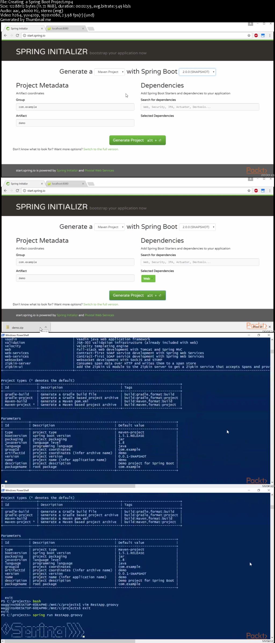Click back arrow in frame showing demo.zip download
Screen dimensions: 275x643
5,190
